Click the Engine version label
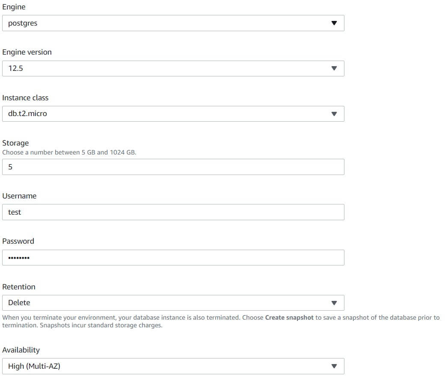The width and height of the screenshot is (448, 376). pos(27,52)
